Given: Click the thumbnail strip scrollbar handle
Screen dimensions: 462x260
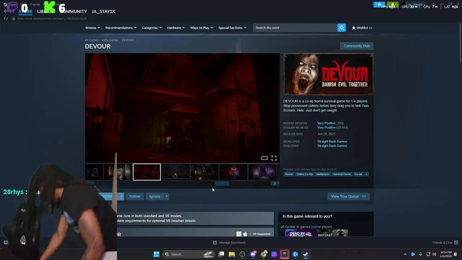Looking at the screenshot, I should click(222, 183).
